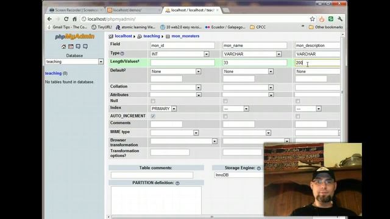Click the teaching breadcrumb link

[152, 36]
